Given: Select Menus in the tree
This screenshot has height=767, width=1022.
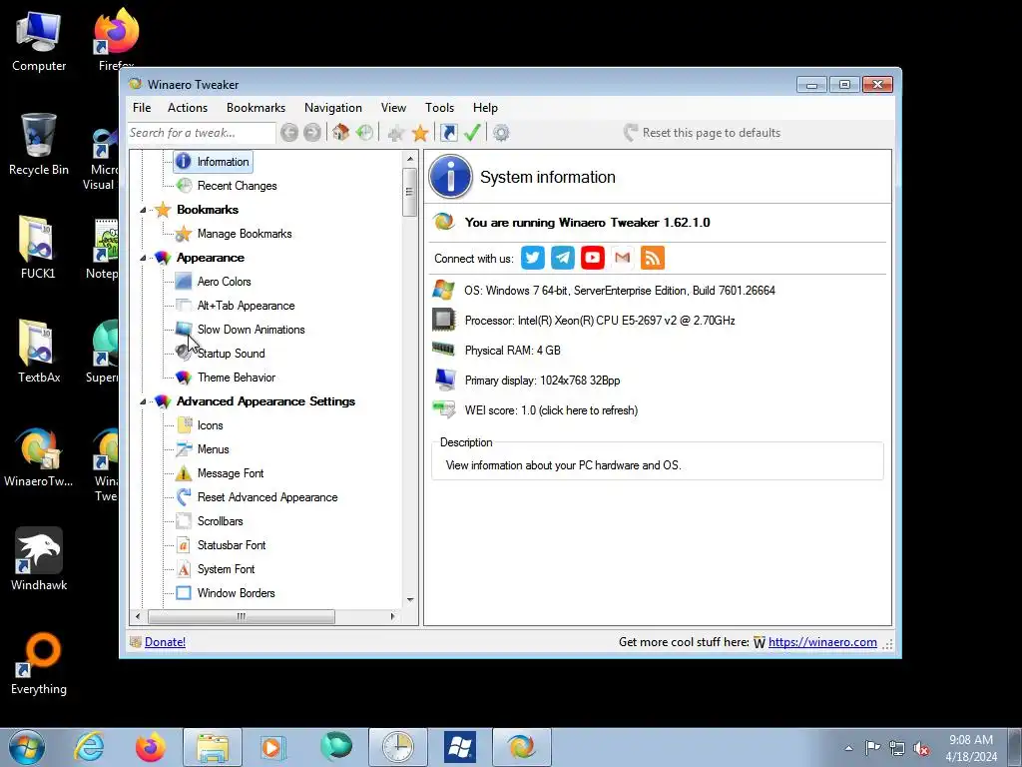Looking at the screenshot, I should [x=214, y=449].
